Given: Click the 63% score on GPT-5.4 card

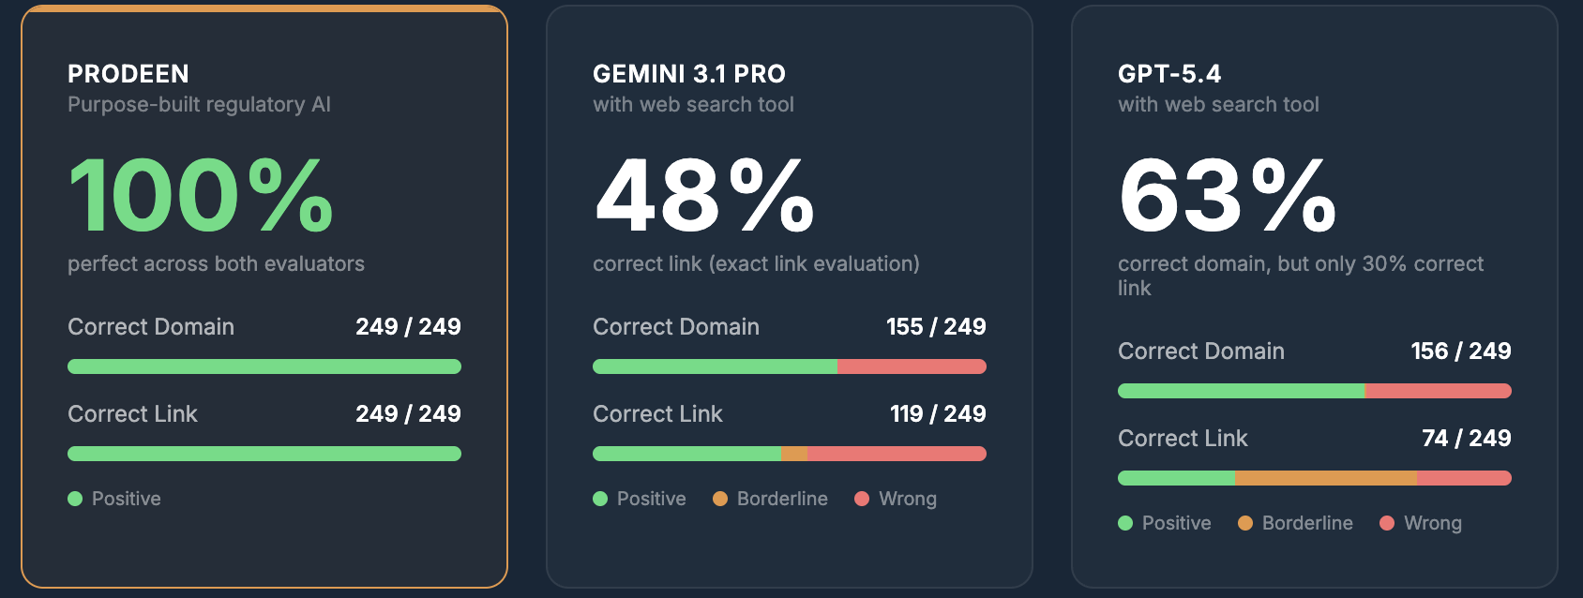Looking at the screenshot, I should point(1228,195).
